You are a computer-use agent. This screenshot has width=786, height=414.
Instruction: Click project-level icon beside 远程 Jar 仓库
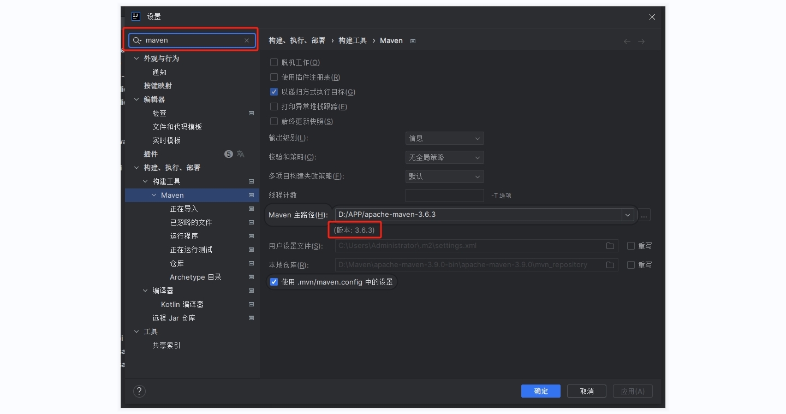(x=251, y=318)
